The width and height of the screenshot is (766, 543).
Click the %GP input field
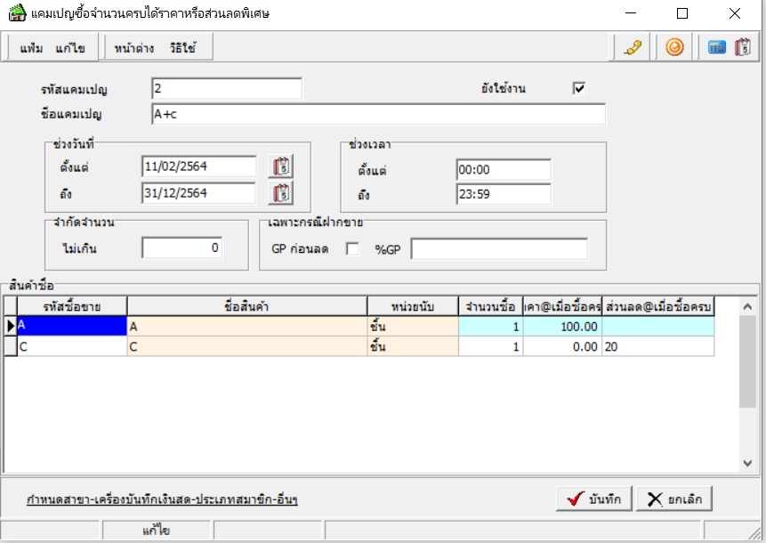498,249
